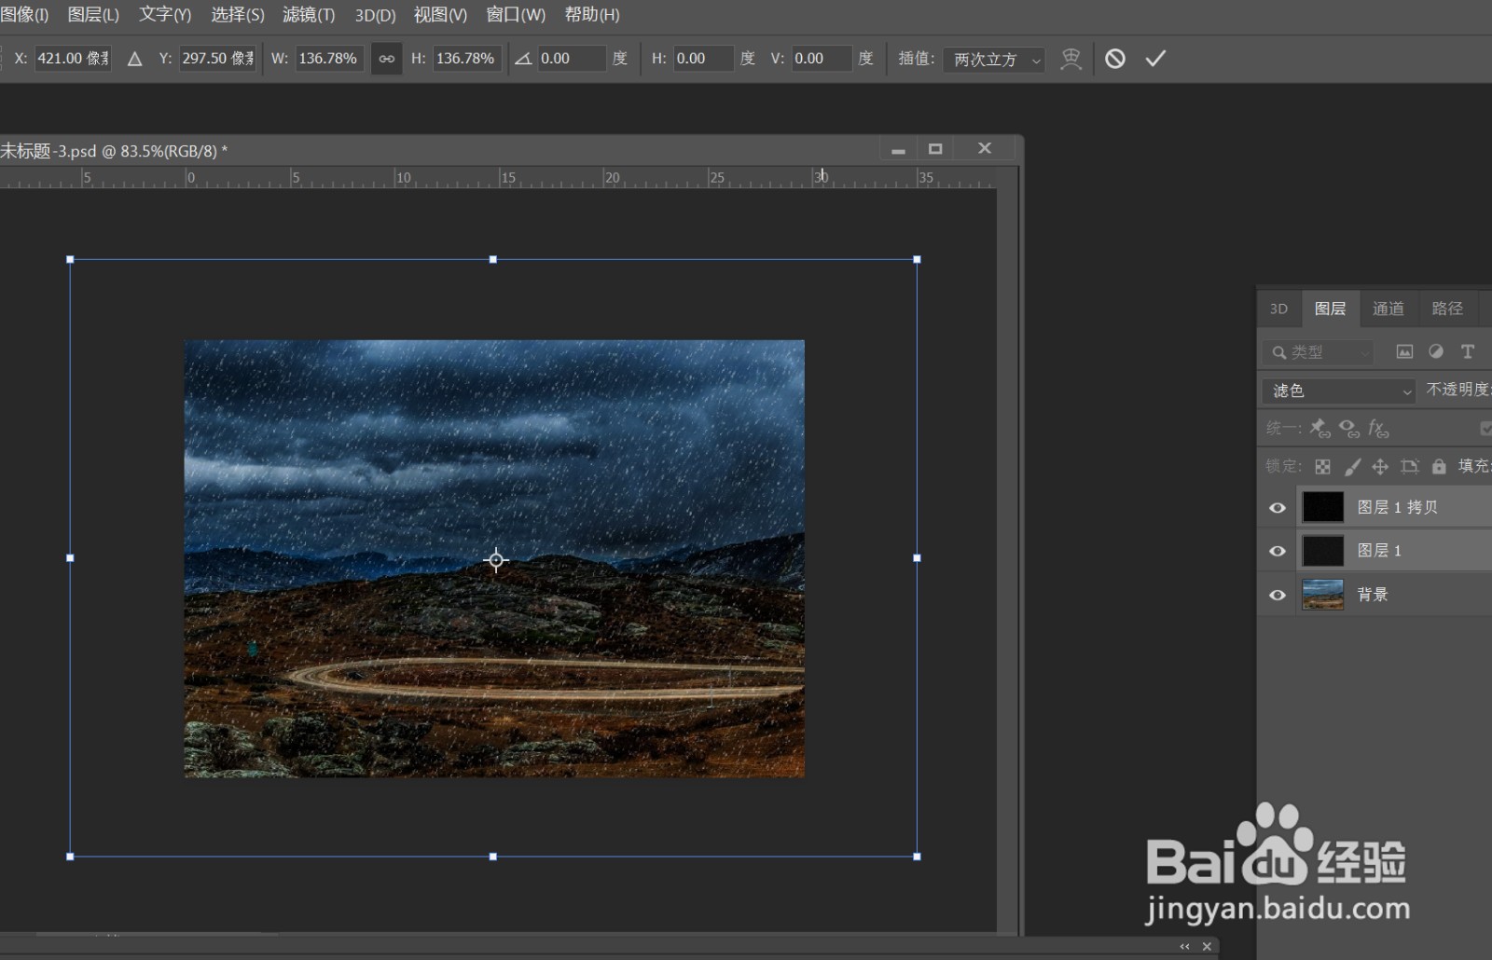The image size is (1492, 960).
Task: Switch to the 图层 panel tab
Action: tap(1330, 309)
